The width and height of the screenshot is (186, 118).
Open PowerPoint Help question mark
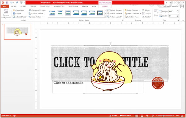(166, 2)
